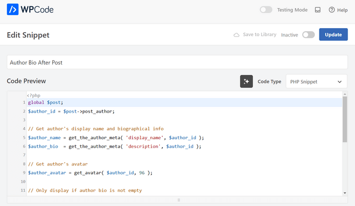The image size is (355, 206).
Task: Click the Save to Library link
Action: click(259, 34)
